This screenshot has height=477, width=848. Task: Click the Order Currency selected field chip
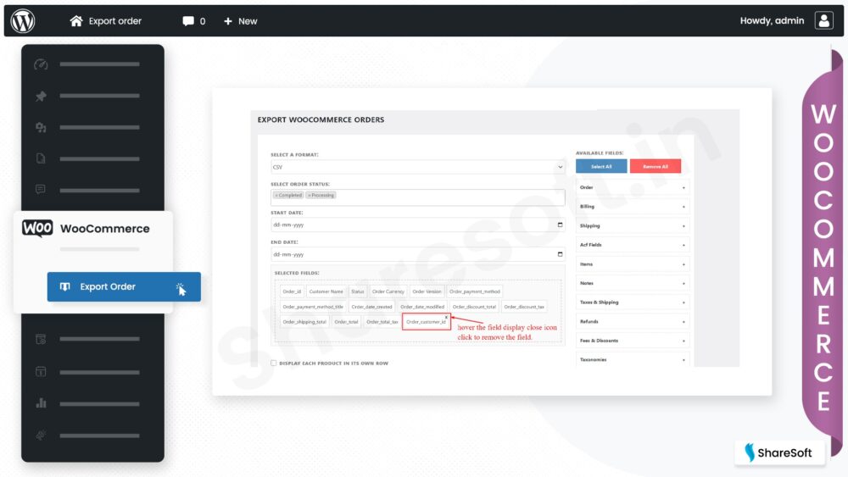click(388, 291)
